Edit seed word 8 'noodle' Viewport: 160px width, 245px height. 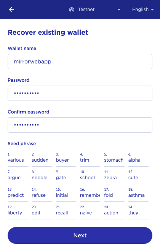point(42,178)
